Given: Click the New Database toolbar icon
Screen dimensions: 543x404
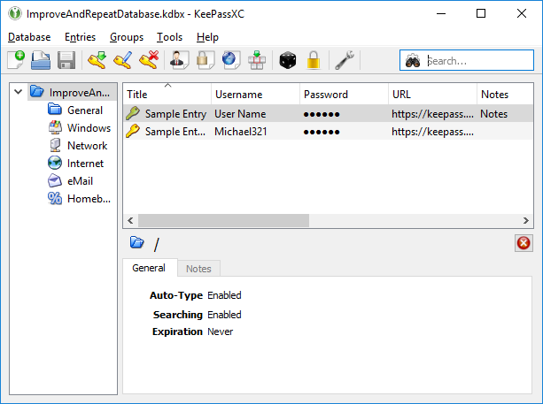Looking at the screenshot, I should 16,60.
